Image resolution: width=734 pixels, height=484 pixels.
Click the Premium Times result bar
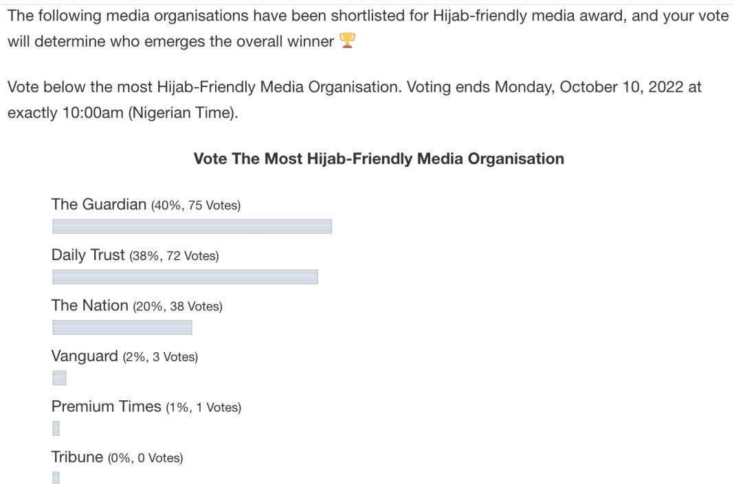(x=56, y=429)
